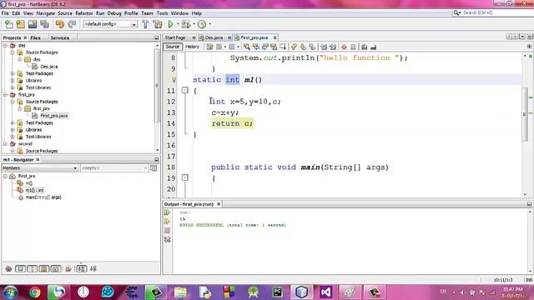This screenshot has width=534, height=300.
Task: Select First_pro.java in Projects tree
Action: [54, 116]
